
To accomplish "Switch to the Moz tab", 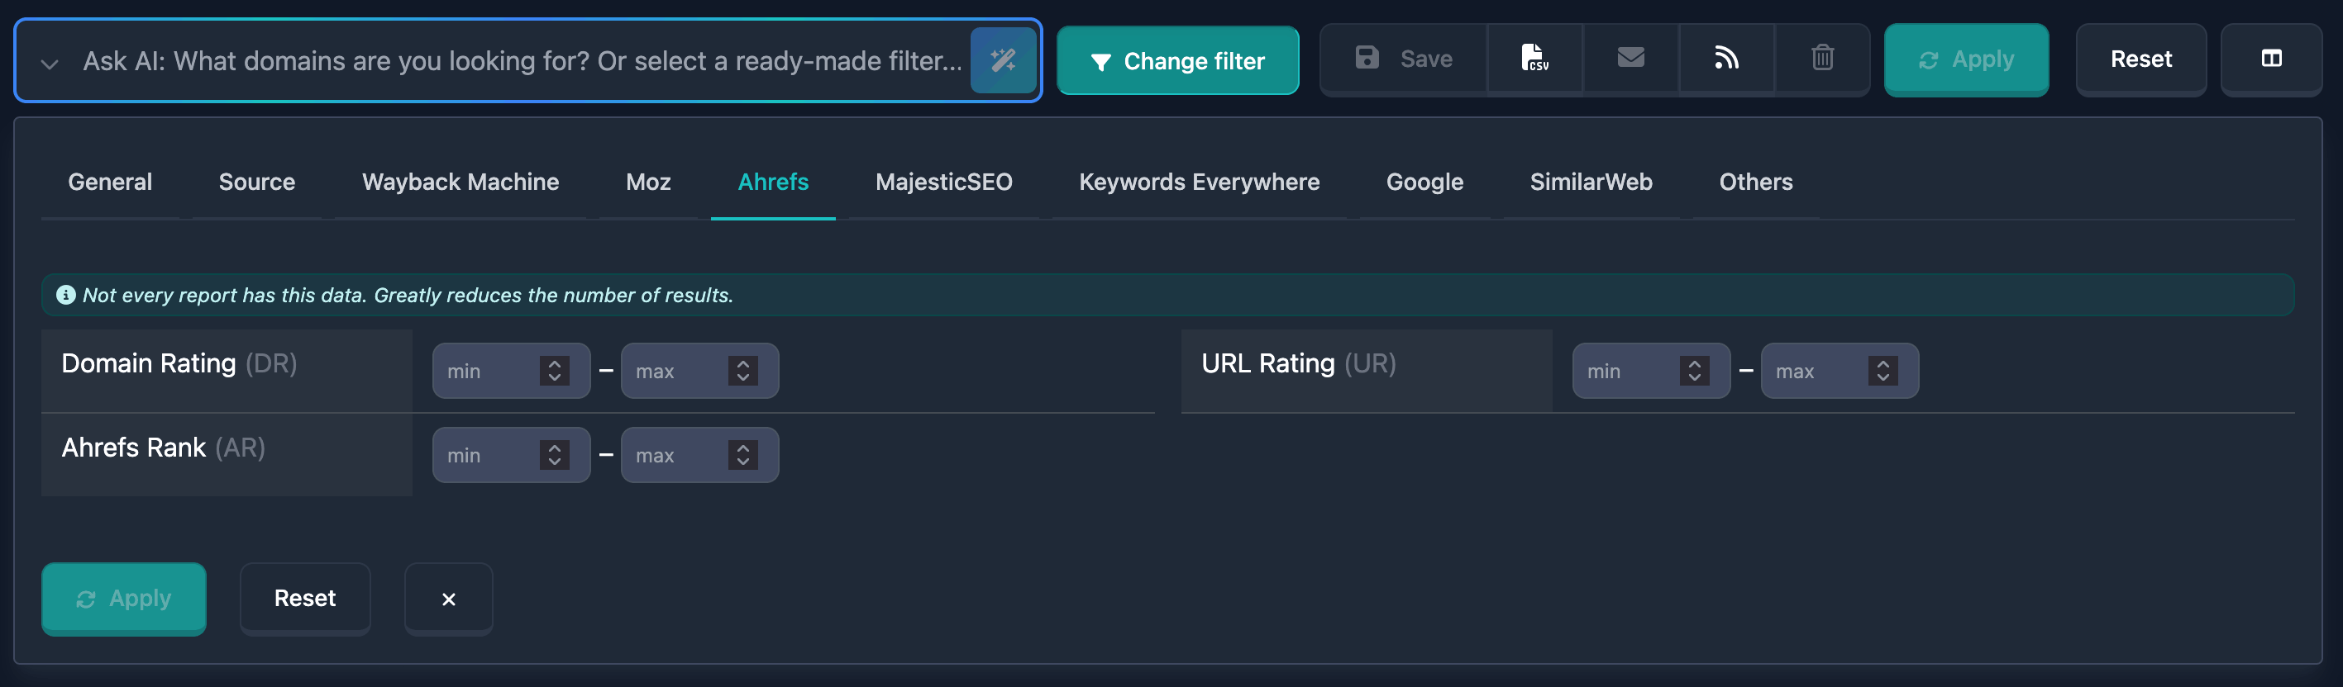I will [x=647, y=182].
